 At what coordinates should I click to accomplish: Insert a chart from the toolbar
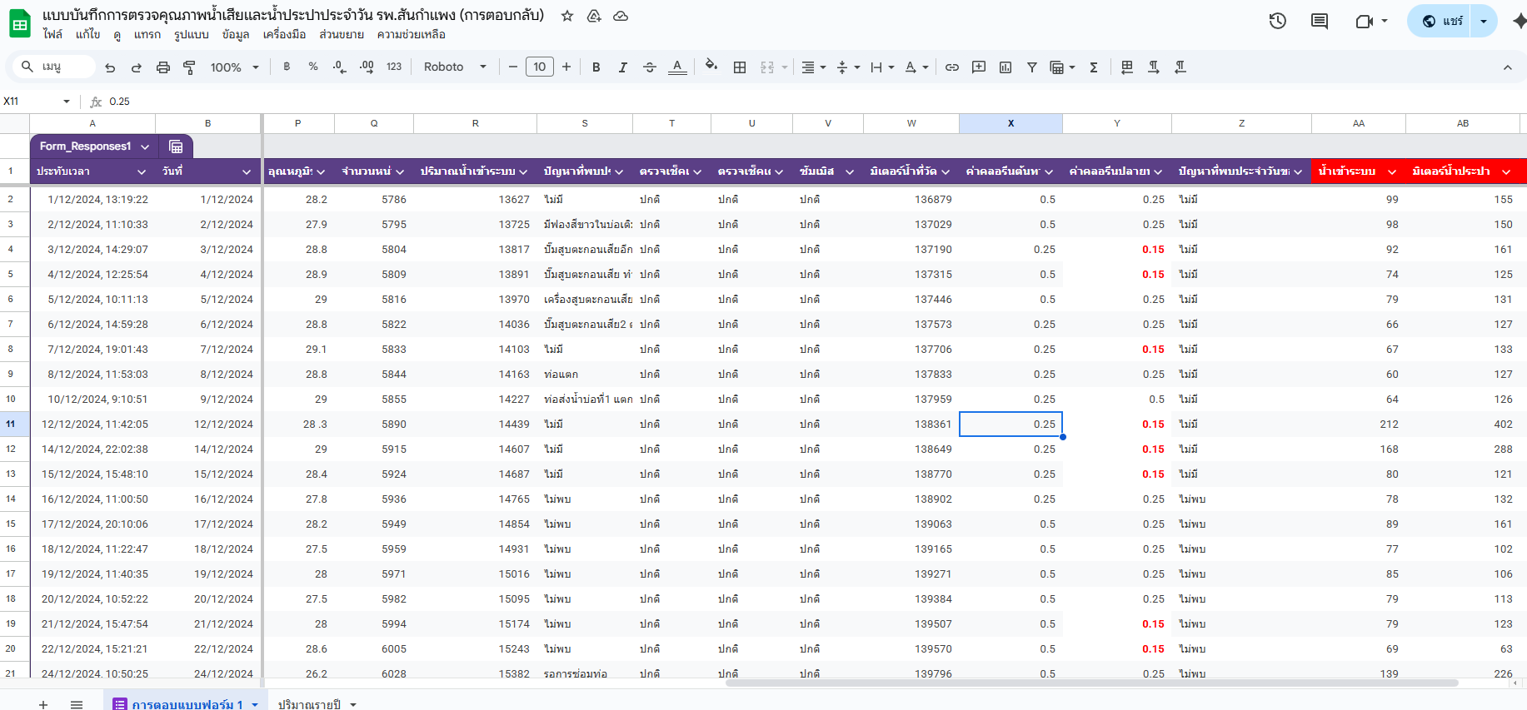[1006, 67]
